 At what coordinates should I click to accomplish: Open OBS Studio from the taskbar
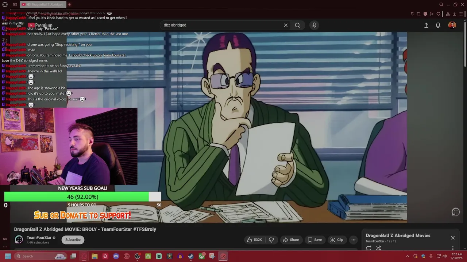tap(137, 256)
